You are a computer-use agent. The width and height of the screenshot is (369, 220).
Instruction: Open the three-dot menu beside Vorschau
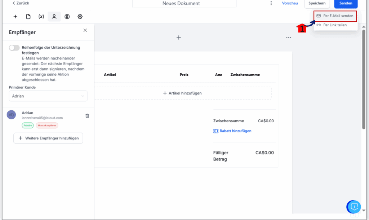[271, 3]
